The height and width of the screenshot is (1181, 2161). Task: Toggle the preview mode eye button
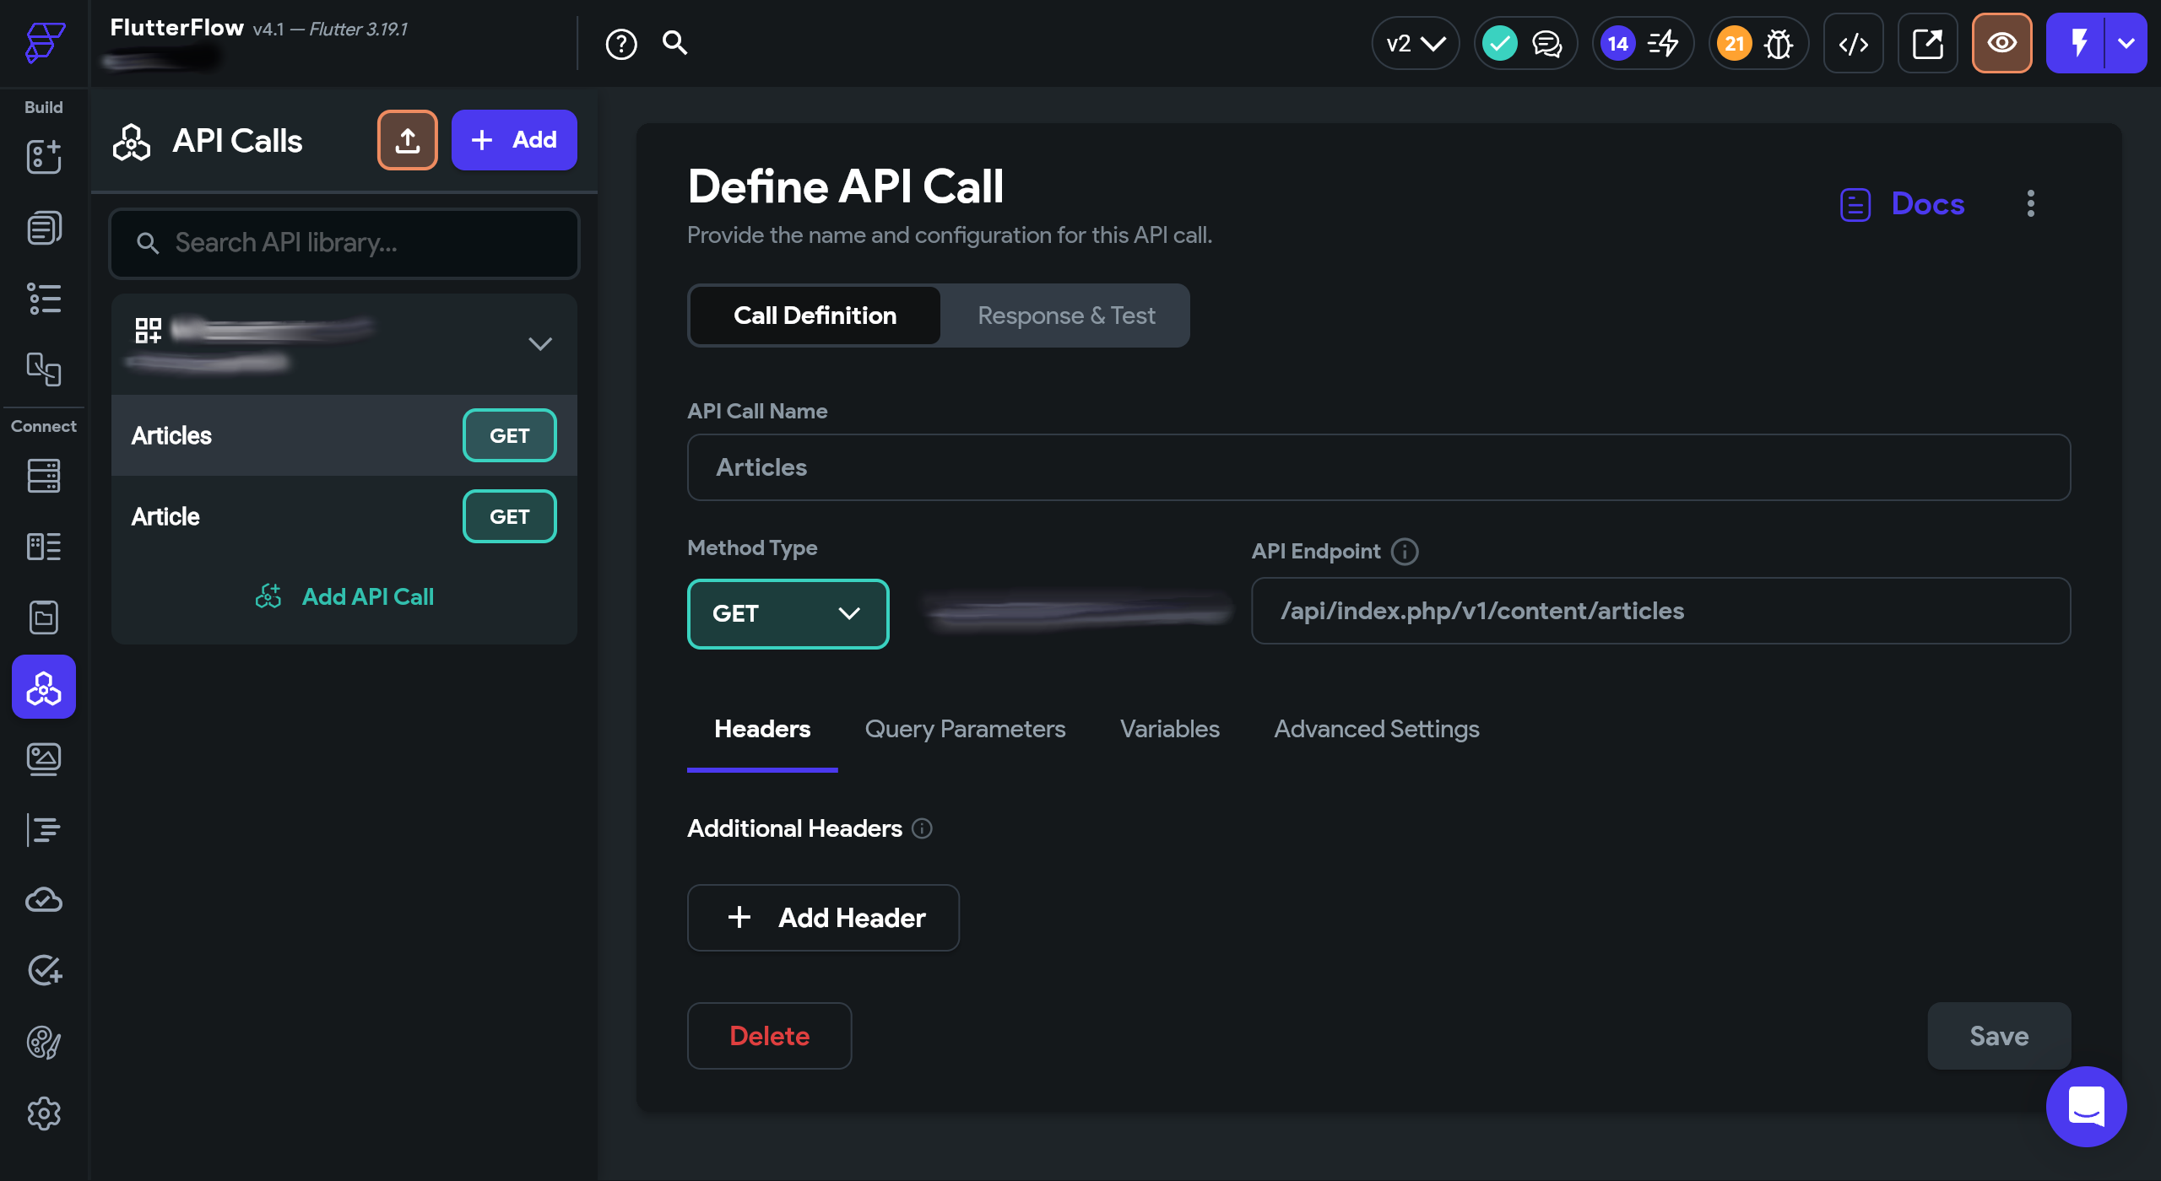(x=2001, y=44)
